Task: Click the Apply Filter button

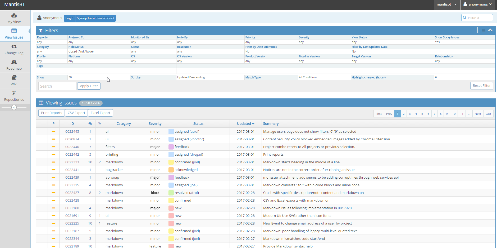Action: coord(89,86)
